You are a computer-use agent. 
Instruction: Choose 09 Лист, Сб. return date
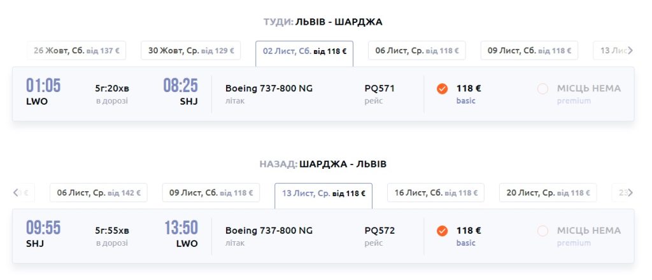click(211, 193)
